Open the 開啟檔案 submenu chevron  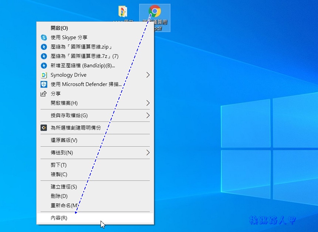pos(148,103)
